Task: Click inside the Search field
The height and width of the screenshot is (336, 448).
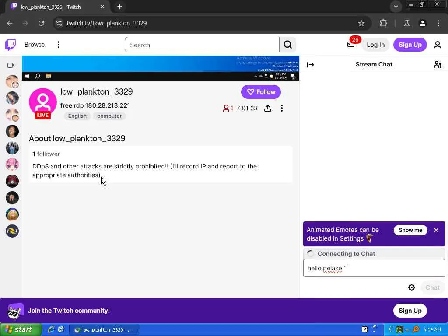Action: (202, 45)
